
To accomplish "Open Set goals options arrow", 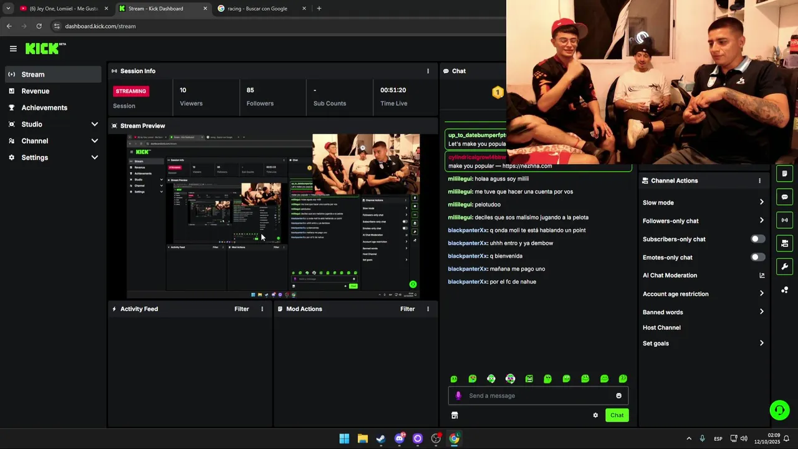I will (761, 343).
